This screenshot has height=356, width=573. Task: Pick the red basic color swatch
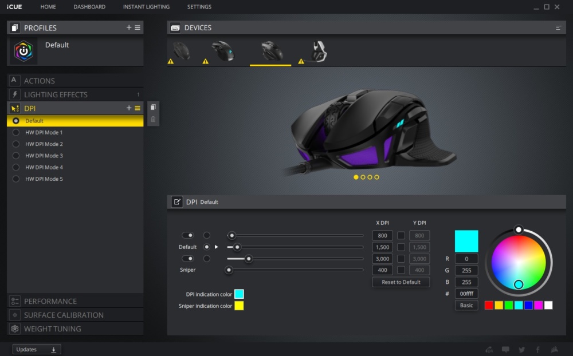point(489,305)
